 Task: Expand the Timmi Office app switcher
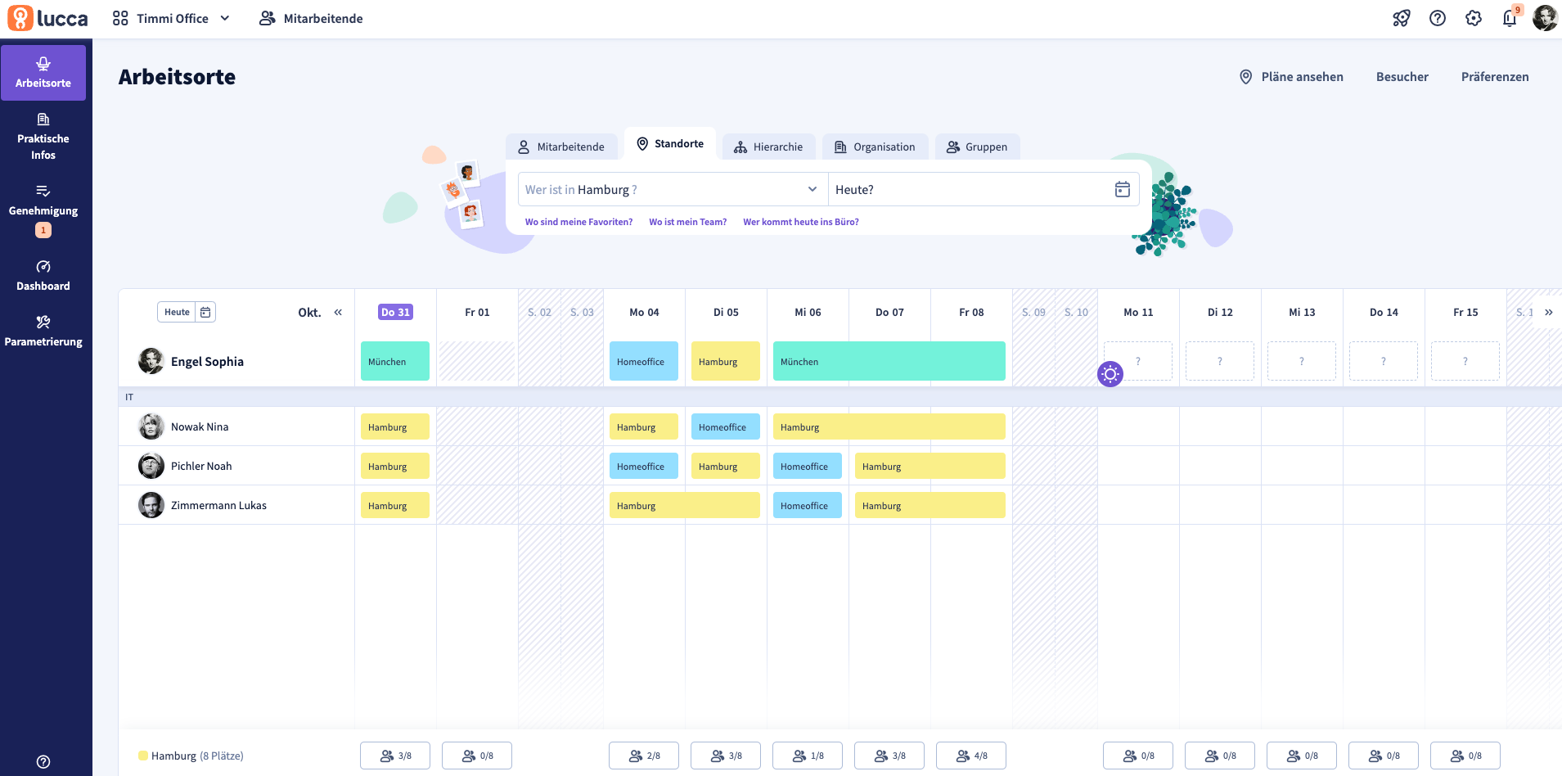click(172, 18)
